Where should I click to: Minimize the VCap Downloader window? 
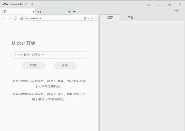point(159,5)
